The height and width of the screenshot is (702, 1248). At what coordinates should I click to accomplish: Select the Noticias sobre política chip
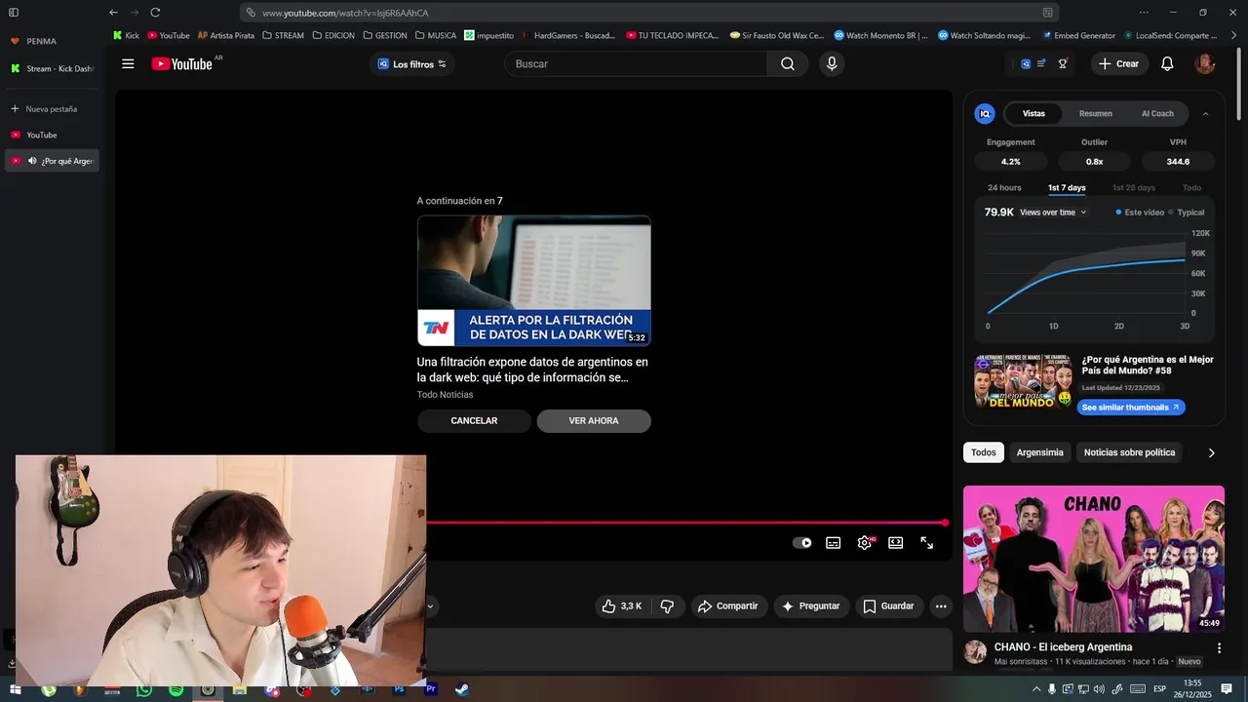click(1129, 452)
